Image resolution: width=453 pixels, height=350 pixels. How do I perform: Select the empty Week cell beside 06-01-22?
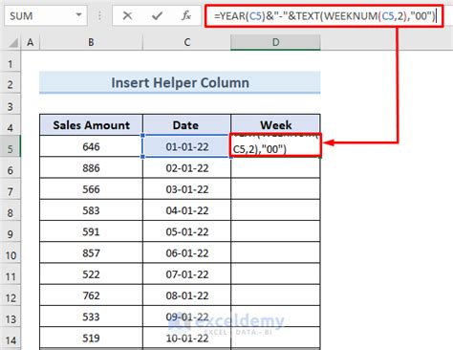point(275,252)
